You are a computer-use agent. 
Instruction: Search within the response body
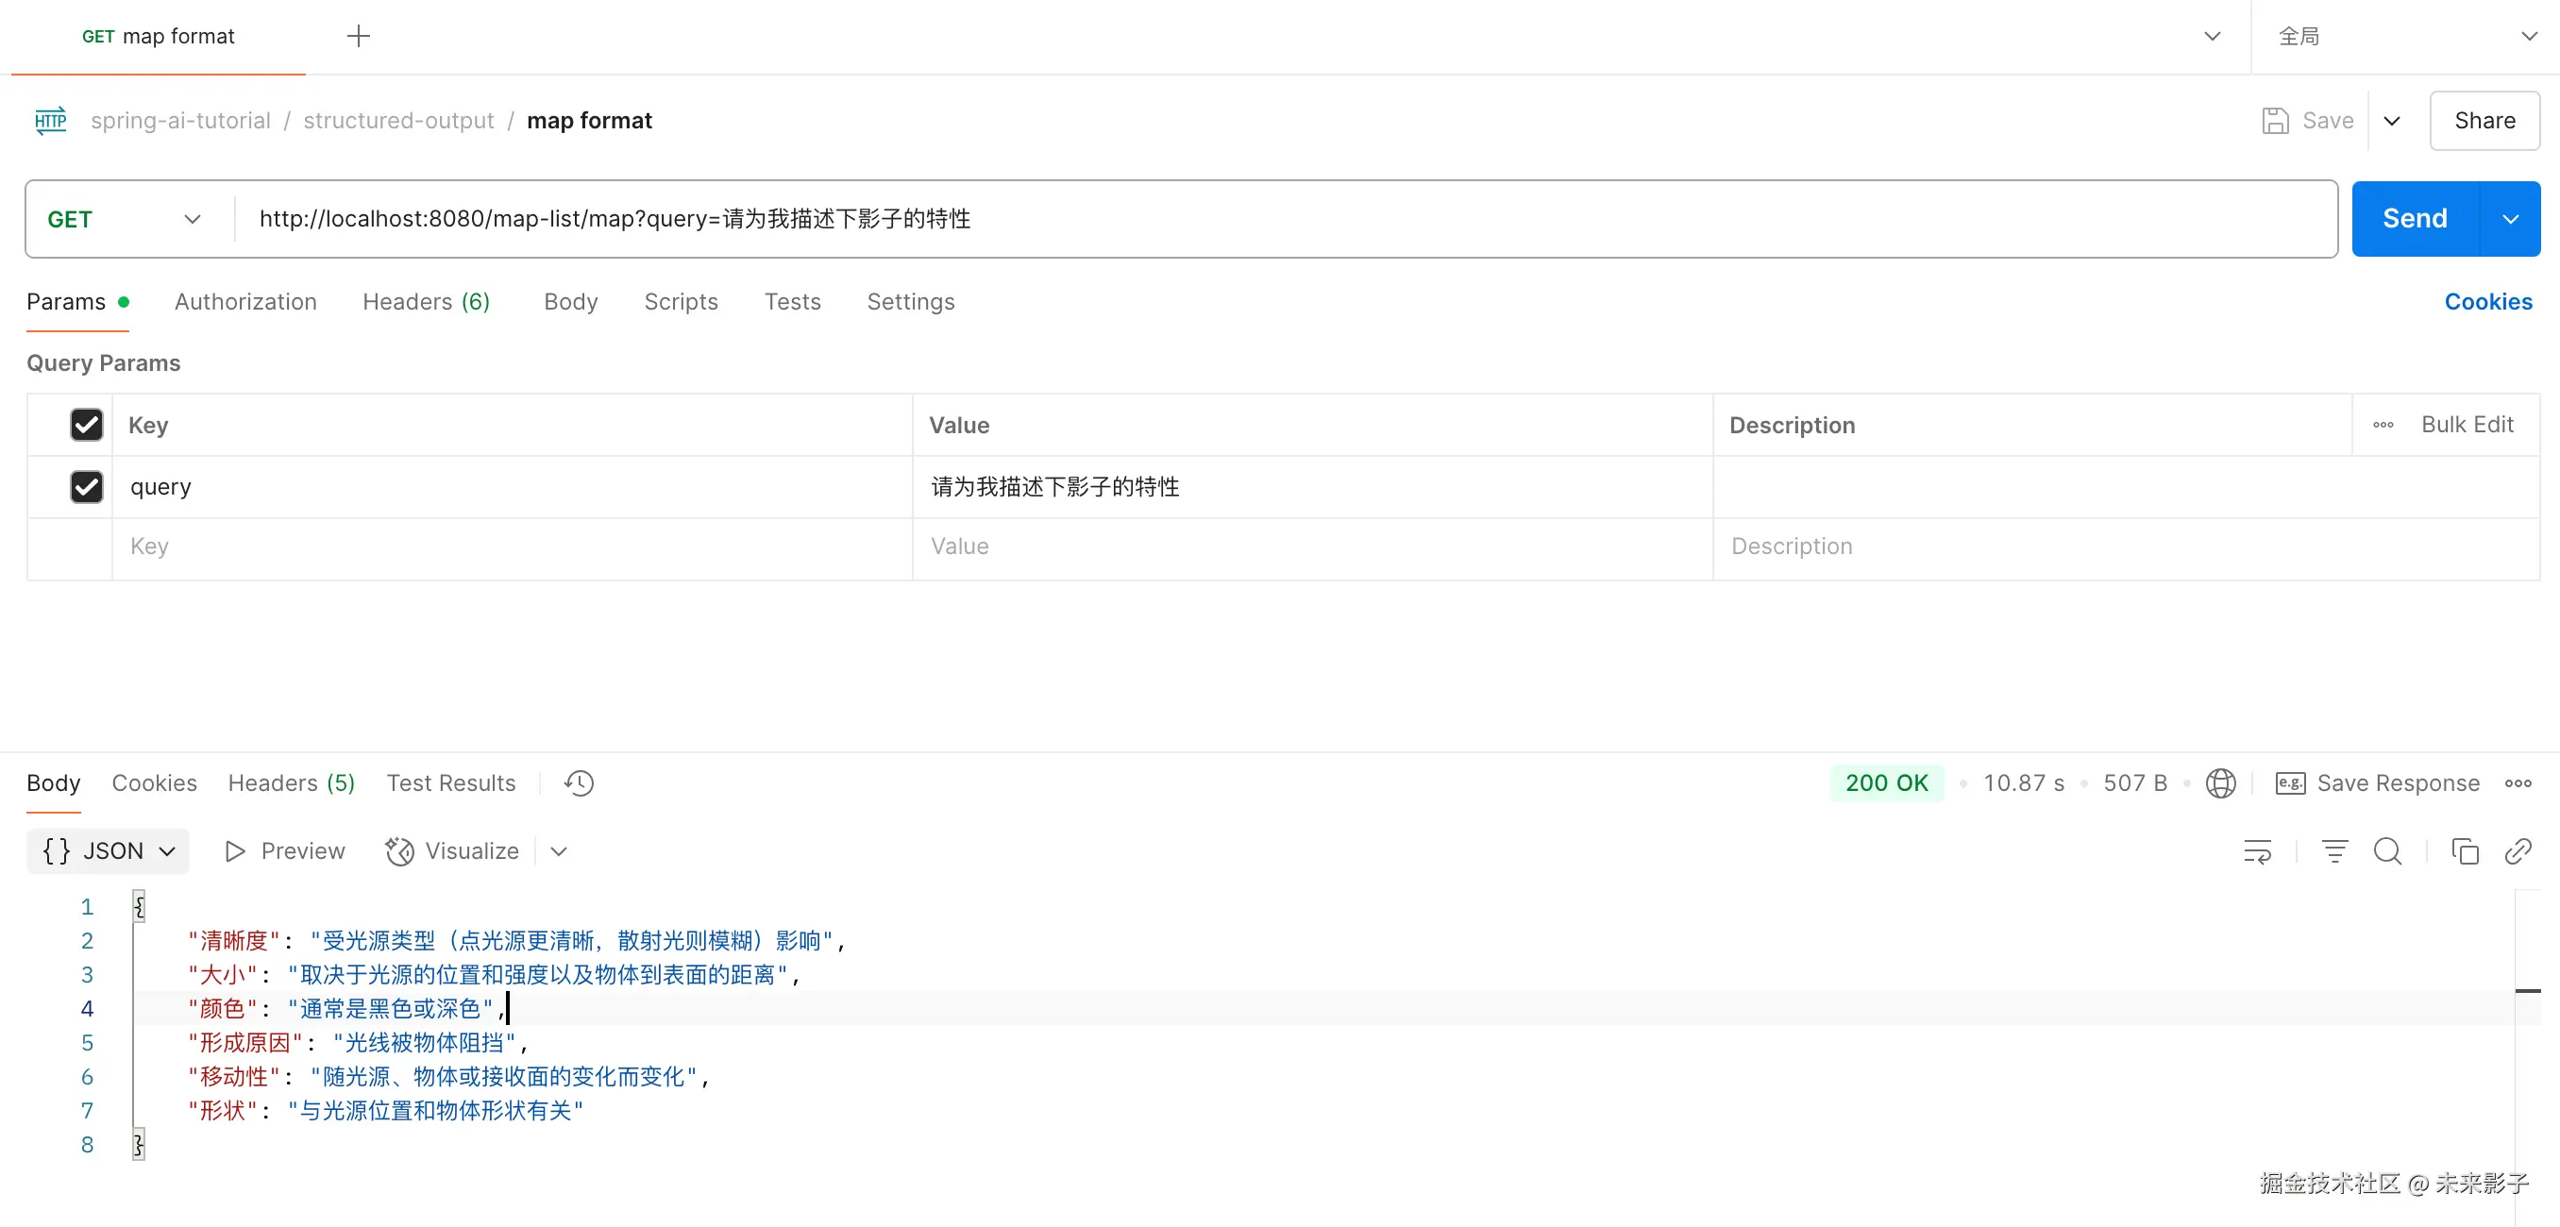[x=2387, y=851]
